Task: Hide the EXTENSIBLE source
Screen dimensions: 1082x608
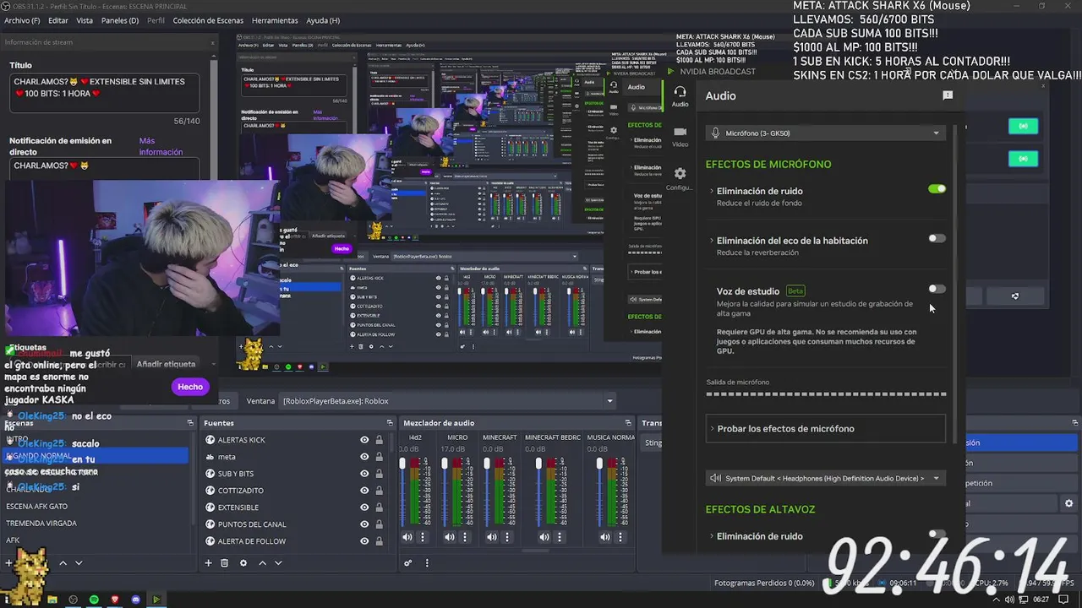Action: pos(364,508)
